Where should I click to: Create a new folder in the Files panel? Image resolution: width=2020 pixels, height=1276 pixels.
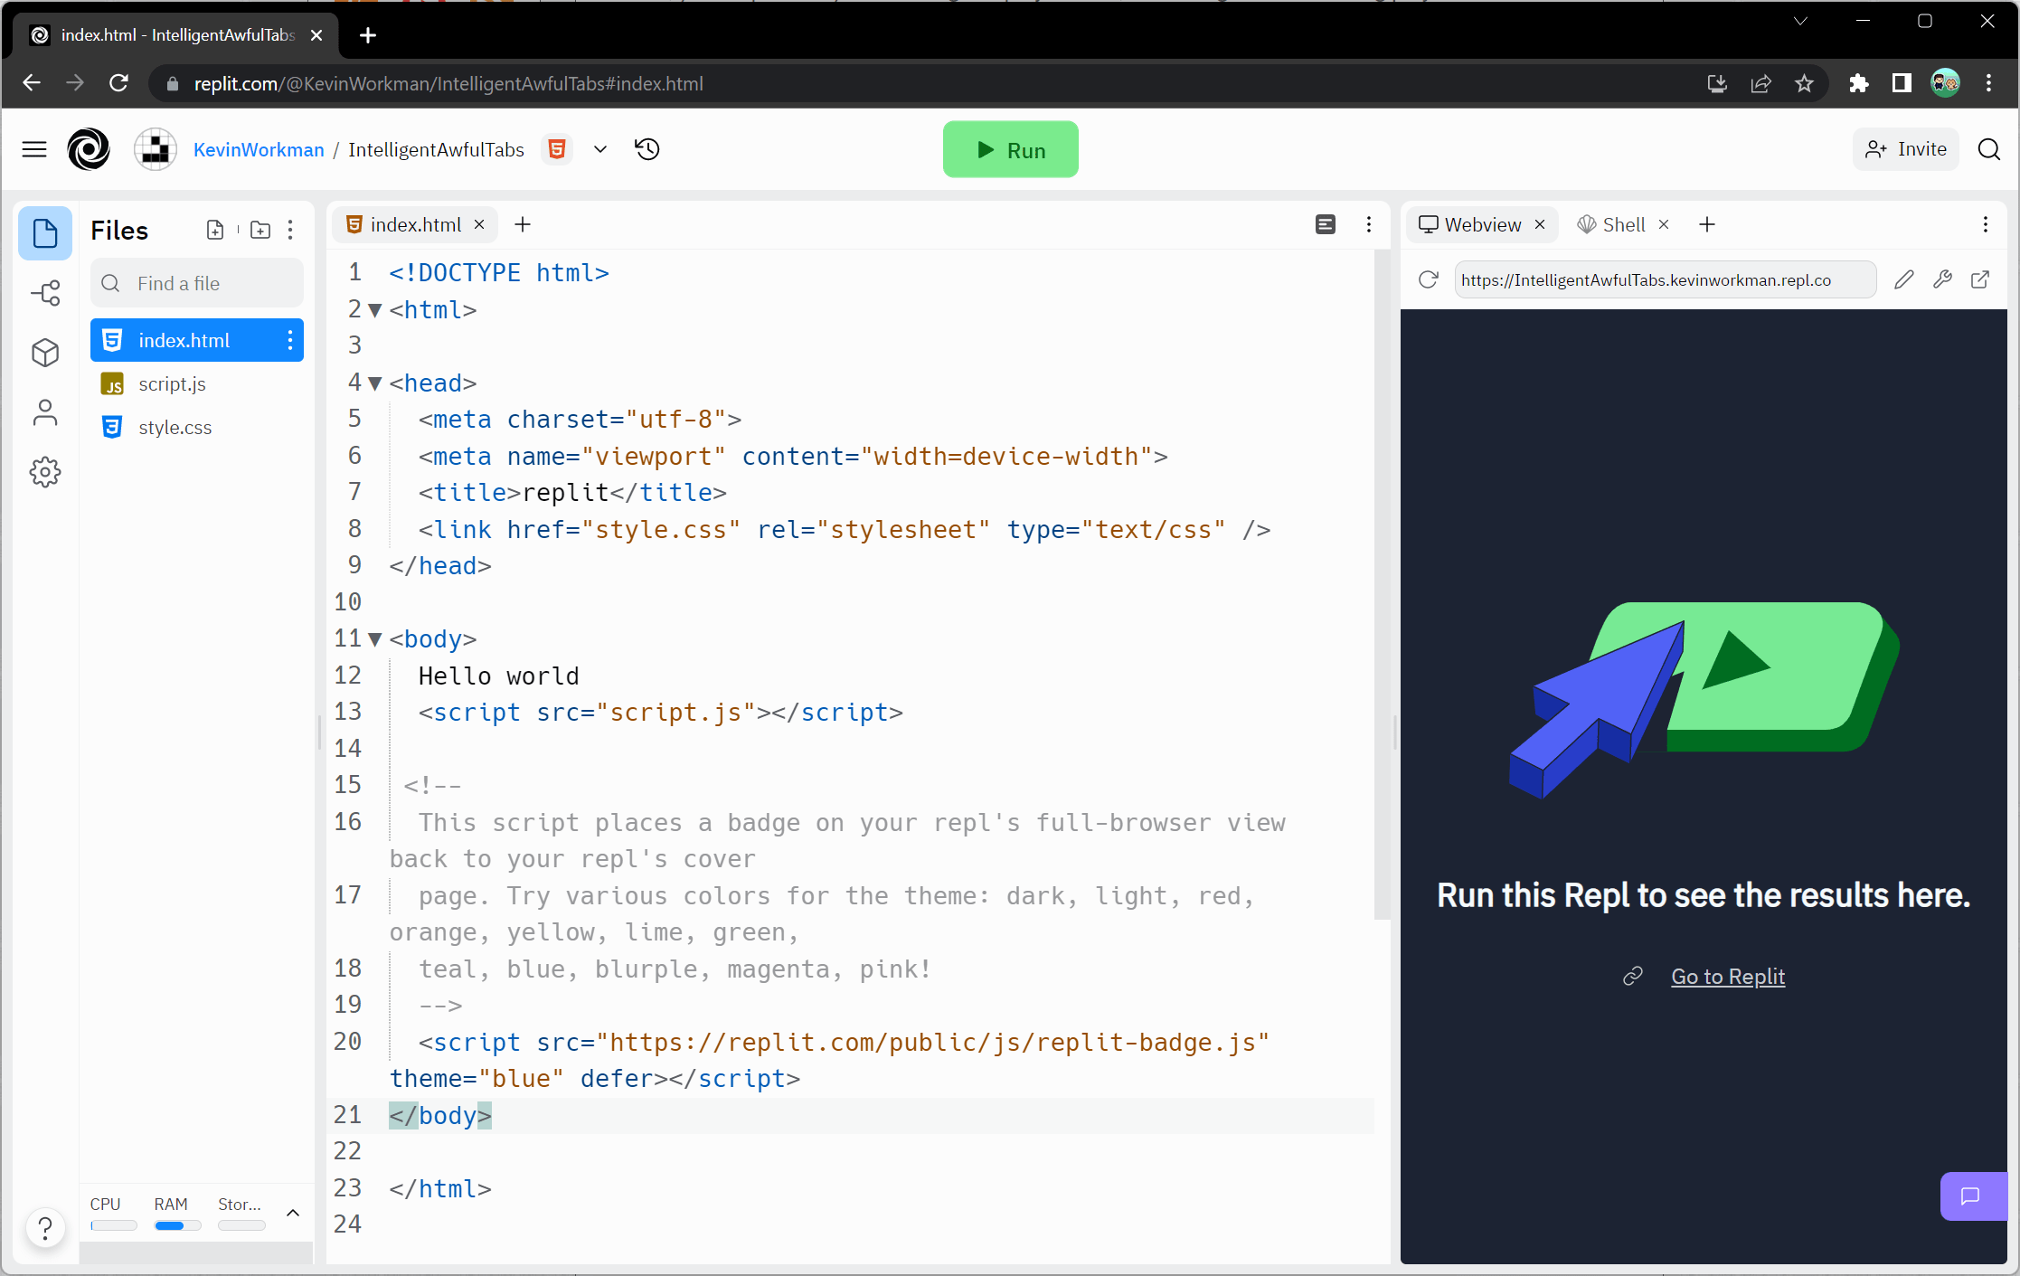point(260,230)
